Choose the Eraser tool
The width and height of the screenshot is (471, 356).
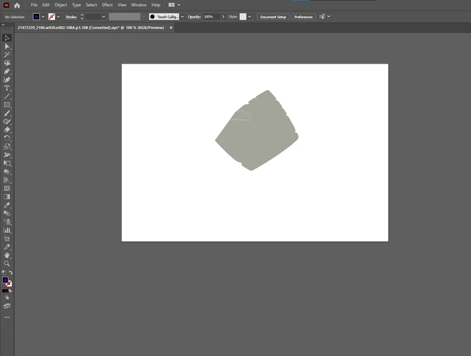tap(7, 130)
